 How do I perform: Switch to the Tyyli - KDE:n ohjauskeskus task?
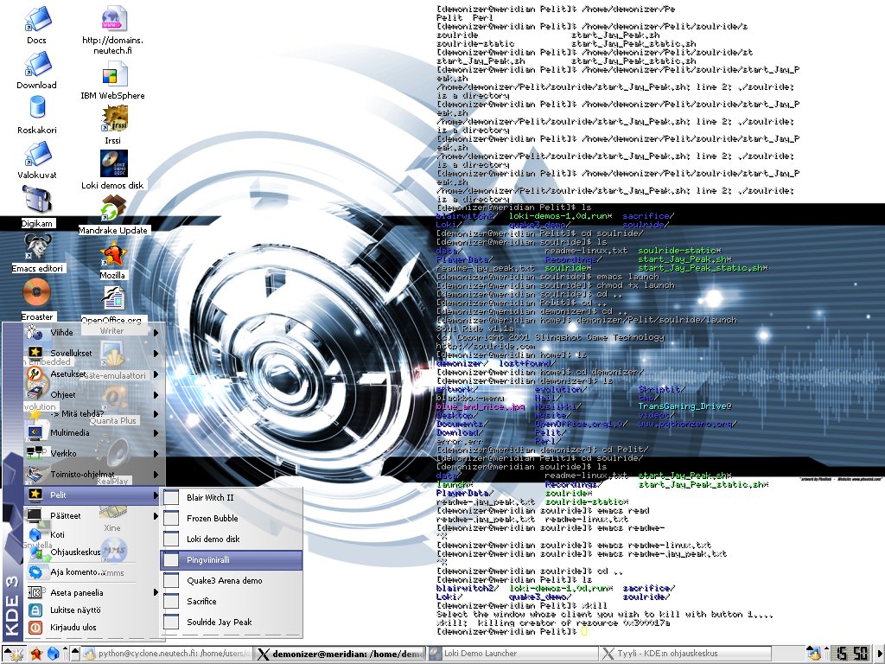tap(684, 654)
